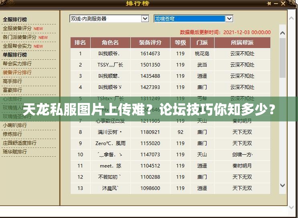Click the 单服排行榜 section heading
Viewport: 298px width, 218px height.
click(x=15, y=54)
